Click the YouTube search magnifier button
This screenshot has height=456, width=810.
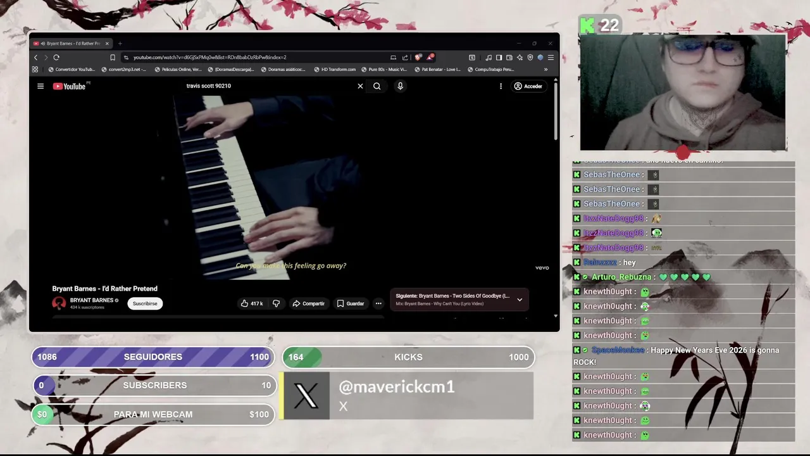click(377, 86)
